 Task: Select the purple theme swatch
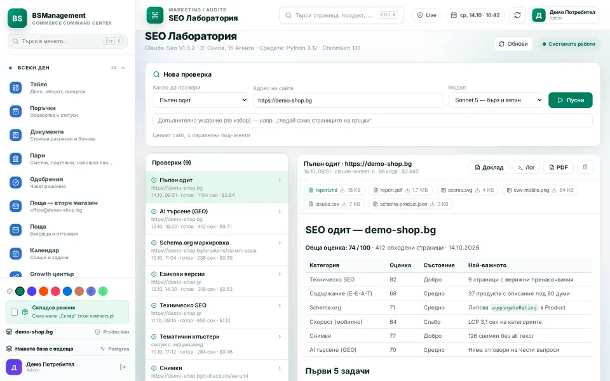[x=32, y=291]
